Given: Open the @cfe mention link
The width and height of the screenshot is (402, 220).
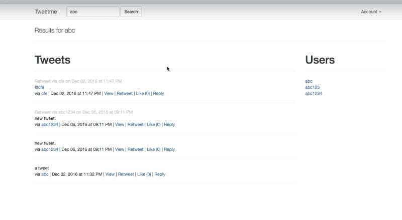Looking at the screenshot, I should 40,87.
